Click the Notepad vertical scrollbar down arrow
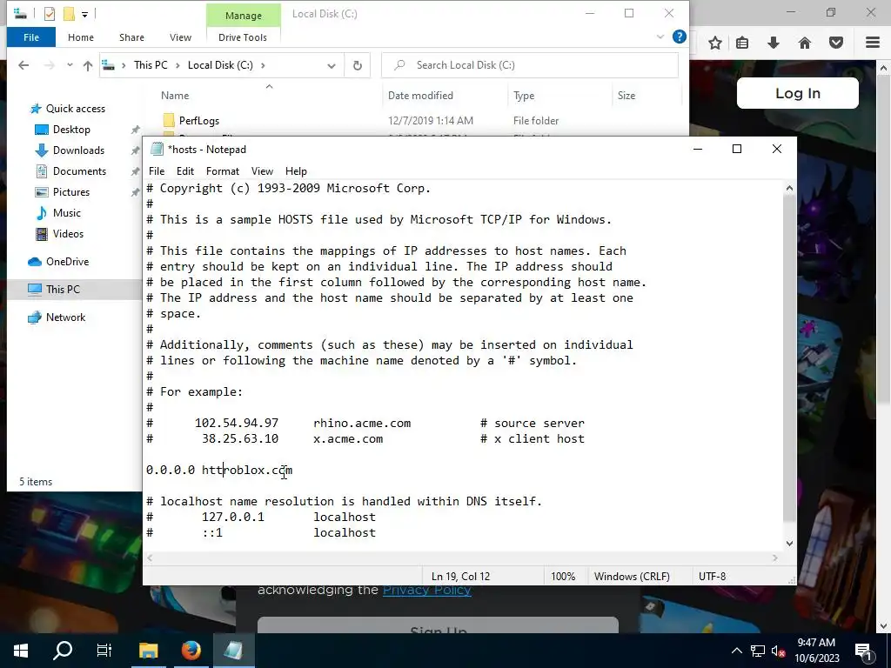Image resolution: width=891 pixels, height=668 pixels. 789,544
